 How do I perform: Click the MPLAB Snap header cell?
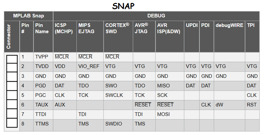coord(28,16)
